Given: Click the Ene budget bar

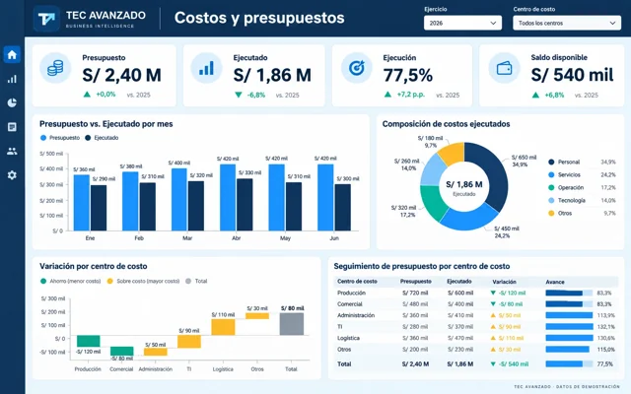Looking at the screenshot, I should click(x=81, y=203).
